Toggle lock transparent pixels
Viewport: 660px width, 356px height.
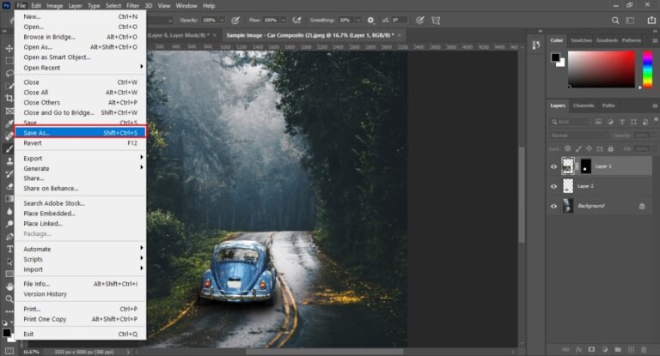coord(568,148)
